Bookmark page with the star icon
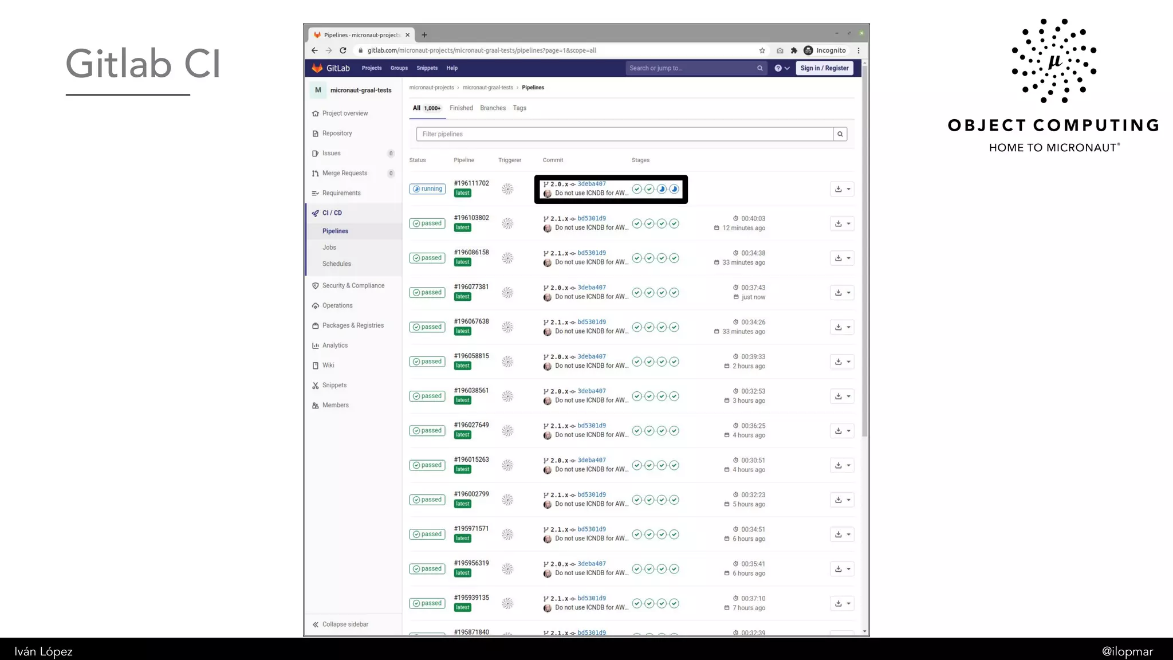 click(762, 50)
